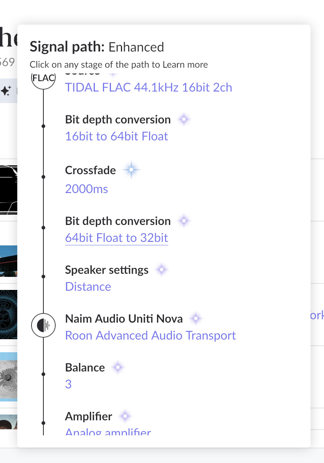This screenshot has width=324, height=463.
Task: Click quality star next to Crossfade
Action: click(x=131, y=170)
